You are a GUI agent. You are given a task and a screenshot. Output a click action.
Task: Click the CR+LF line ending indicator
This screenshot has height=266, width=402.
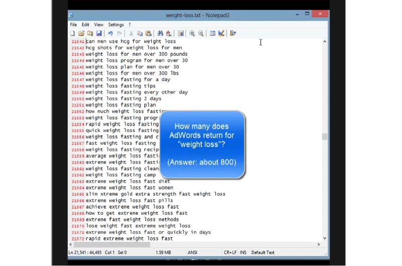pos(230,252)
